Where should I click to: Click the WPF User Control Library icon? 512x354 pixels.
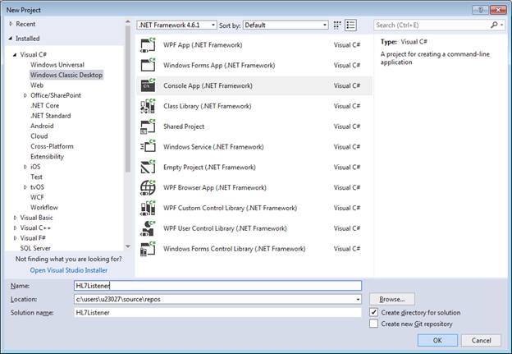coord(148,228)
